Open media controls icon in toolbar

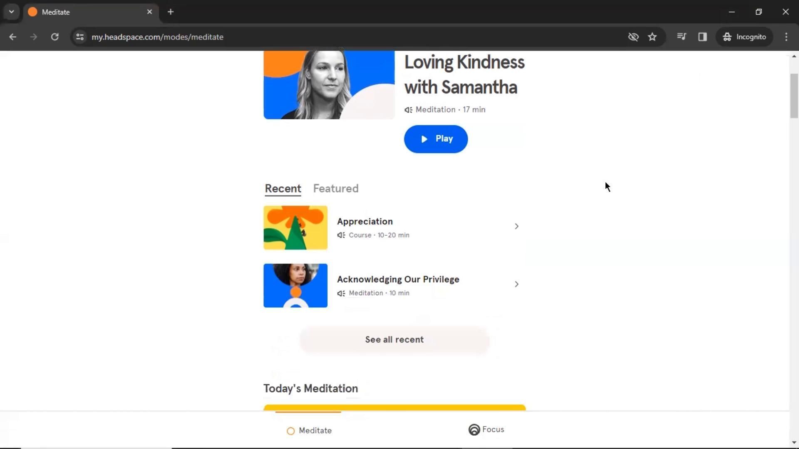[x=681, y=37]
